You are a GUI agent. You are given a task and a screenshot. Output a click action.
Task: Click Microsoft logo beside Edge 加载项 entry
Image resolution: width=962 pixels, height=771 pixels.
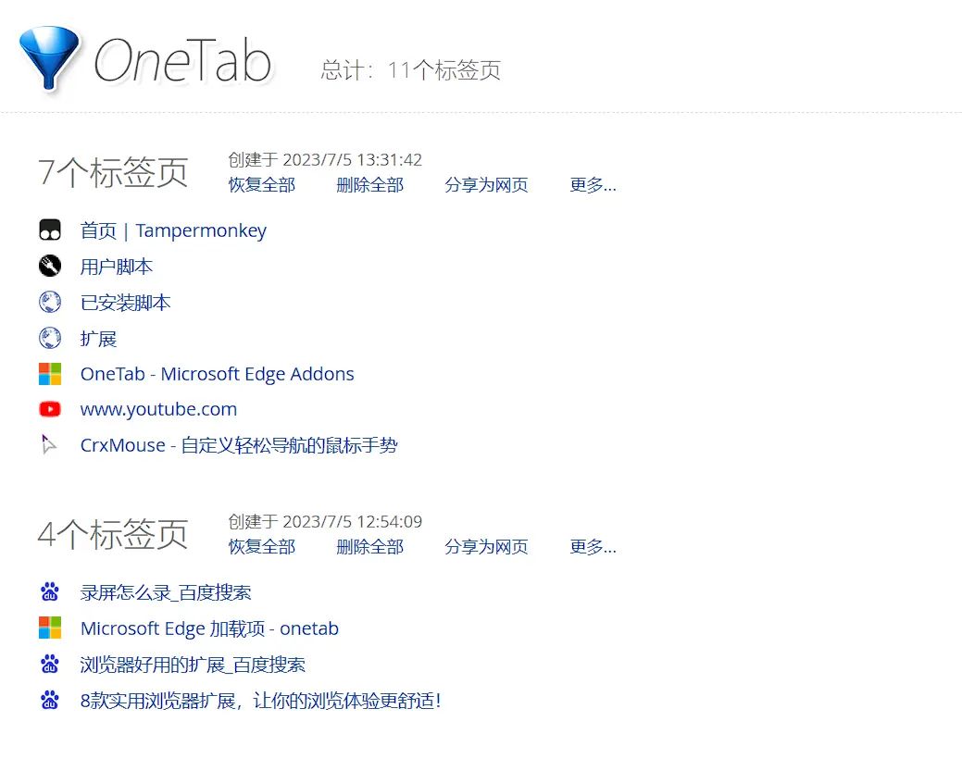tap(50, 628)
